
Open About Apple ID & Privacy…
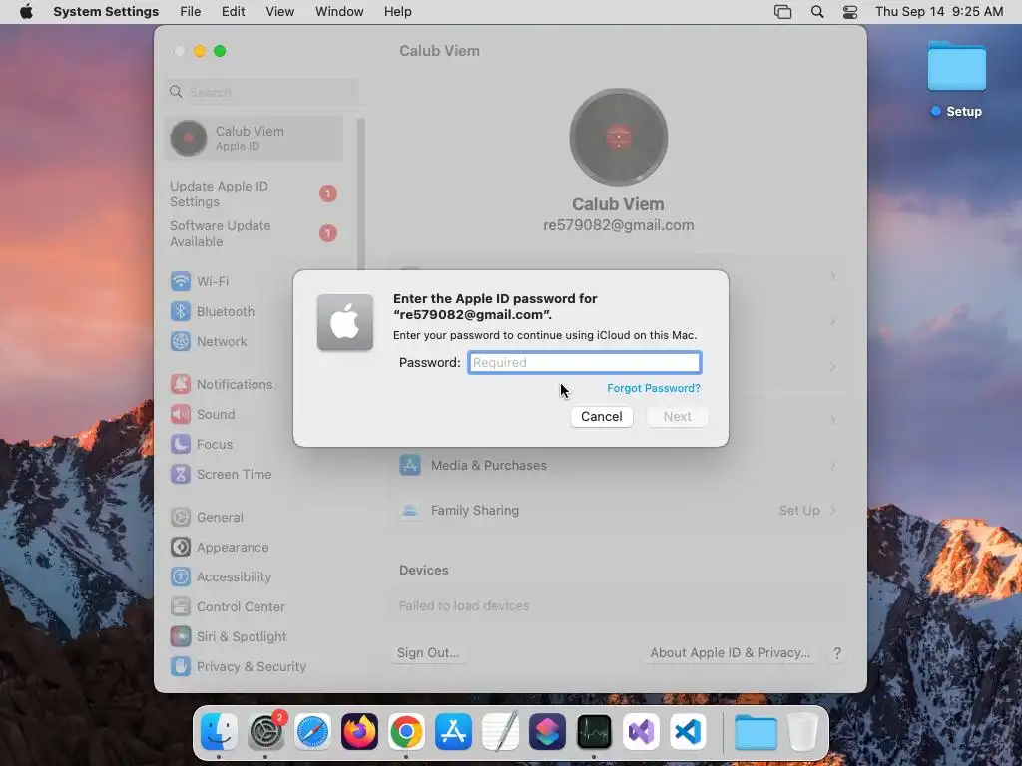pyautogui.click(x=730, y=652)
